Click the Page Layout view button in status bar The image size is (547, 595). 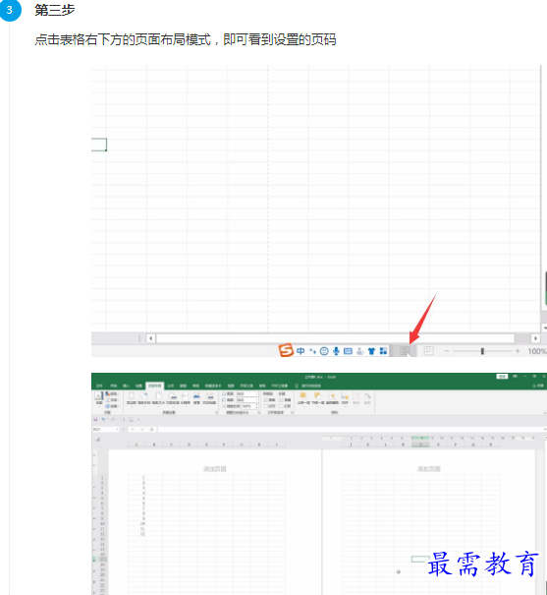tap(405, 351)
